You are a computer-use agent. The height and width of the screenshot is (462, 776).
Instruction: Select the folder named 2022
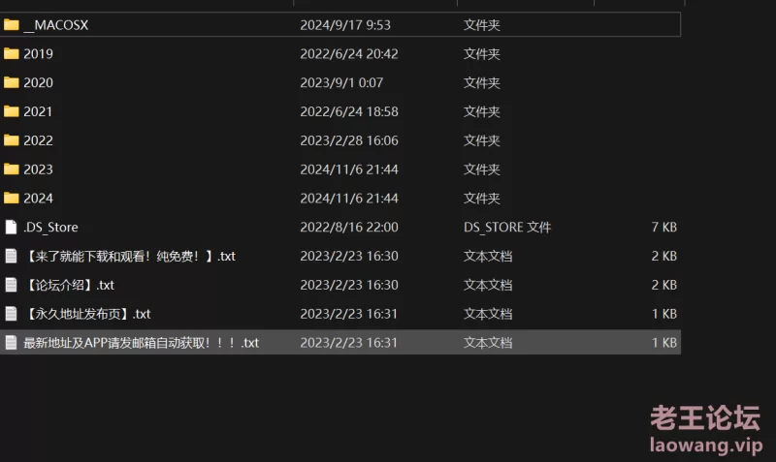(38, 140)
